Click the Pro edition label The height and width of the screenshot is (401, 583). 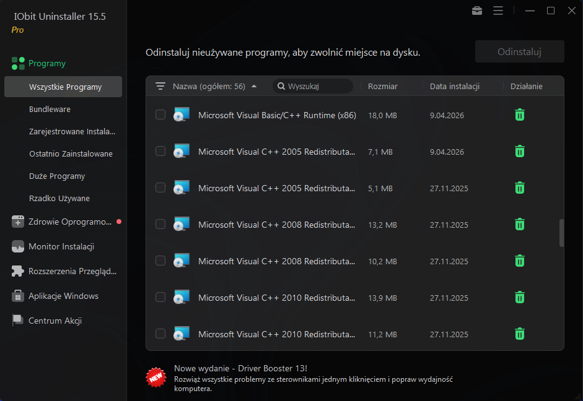[x=17, y=30]
